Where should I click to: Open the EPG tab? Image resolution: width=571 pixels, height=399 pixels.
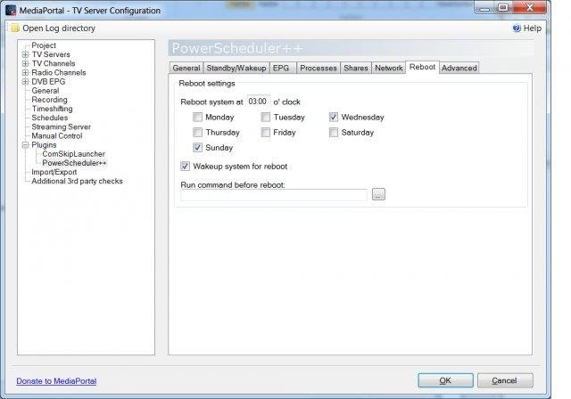pyautogui.click(x=283, y=68)
